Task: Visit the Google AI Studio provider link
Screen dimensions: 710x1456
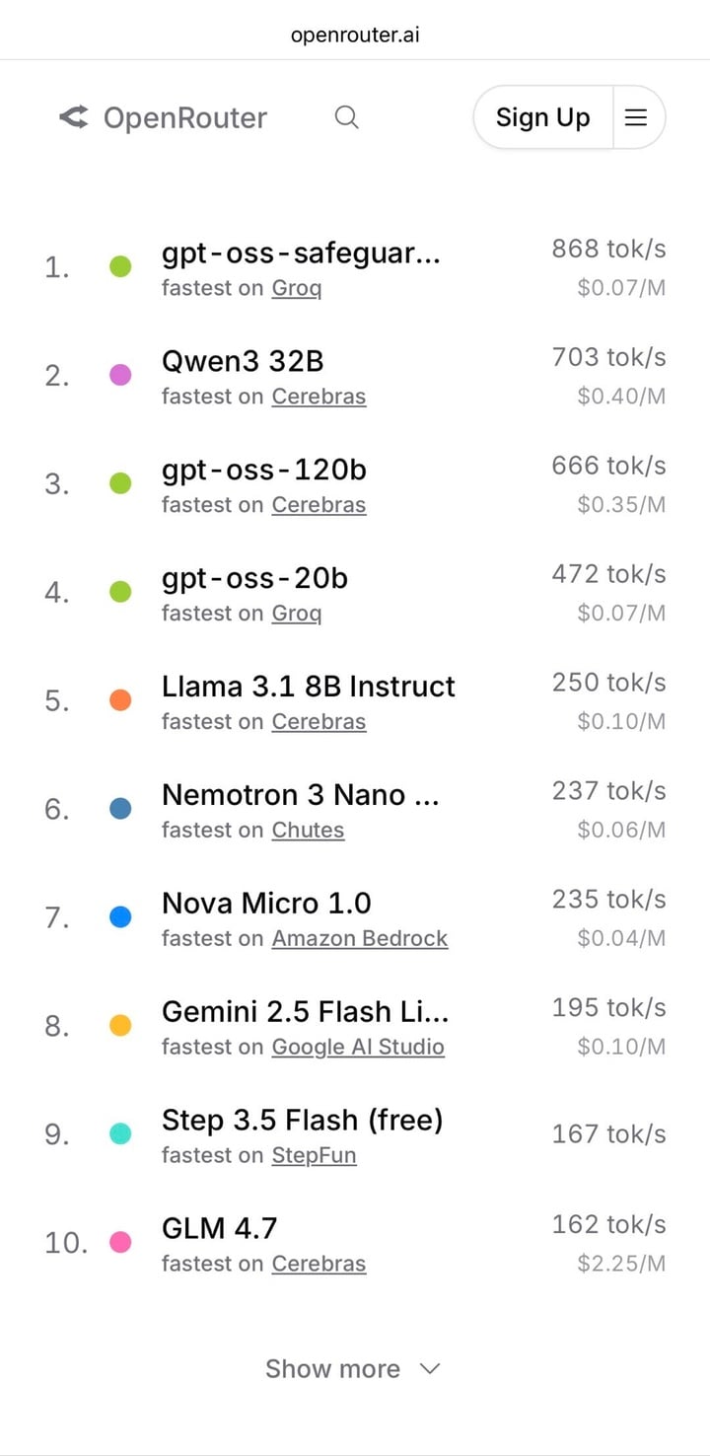Action: click(358, 1048)
